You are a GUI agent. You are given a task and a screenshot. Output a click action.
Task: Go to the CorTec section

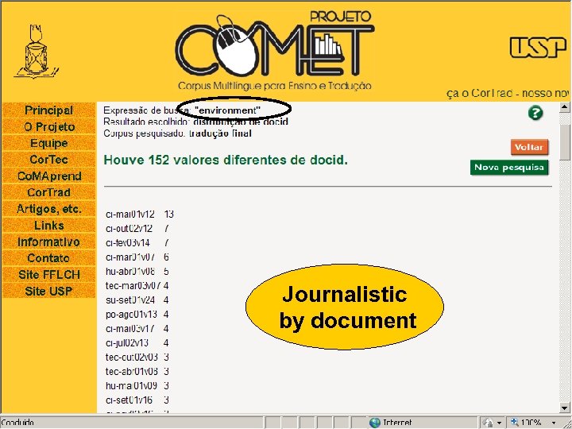[x=48, y=160]
